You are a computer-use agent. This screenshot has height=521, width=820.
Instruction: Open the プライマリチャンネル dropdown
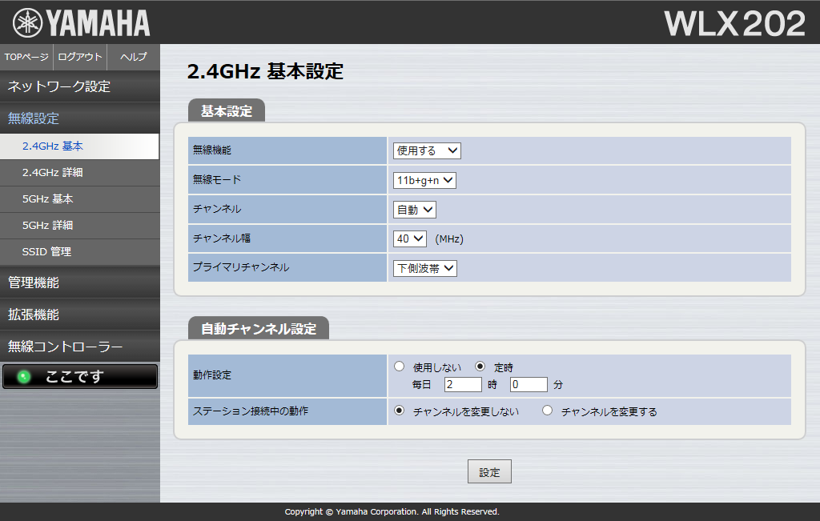tap(425, 268)
